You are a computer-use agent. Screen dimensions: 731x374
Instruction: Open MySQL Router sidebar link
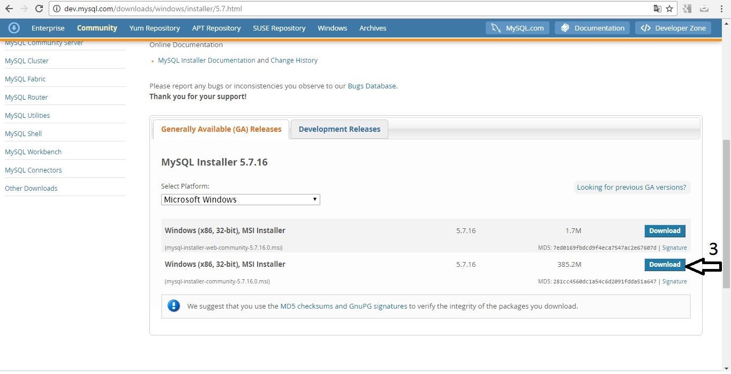pyautogui.click(x=26, y=97)
